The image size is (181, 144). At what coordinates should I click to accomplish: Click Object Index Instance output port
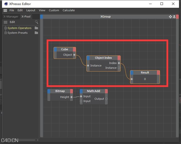click(x=119, y=68)
